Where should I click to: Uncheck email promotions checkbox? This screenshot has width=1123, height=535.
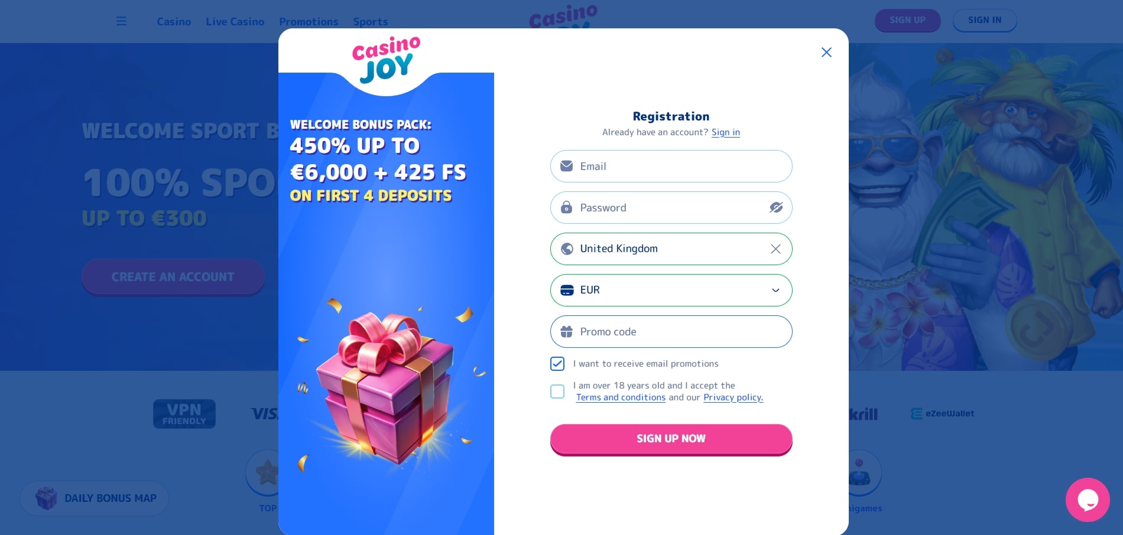[557, 364]
